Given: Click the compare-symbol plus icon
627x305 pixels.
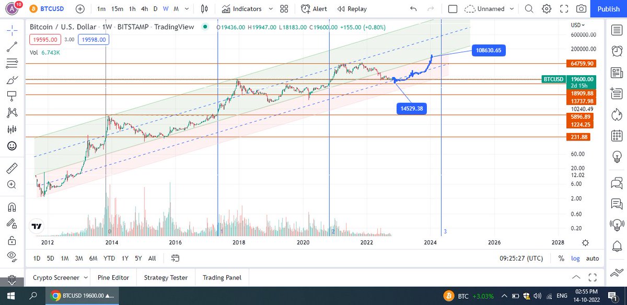Looking at the screenshot, I should pos(79,9).
